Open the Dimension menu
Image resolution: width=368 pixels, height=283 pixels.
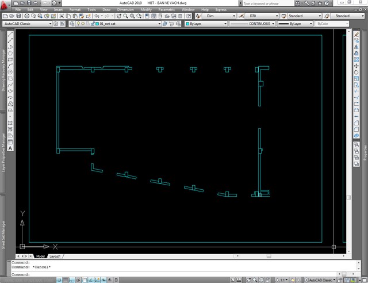pyautogui.click(x=125, y=10)
